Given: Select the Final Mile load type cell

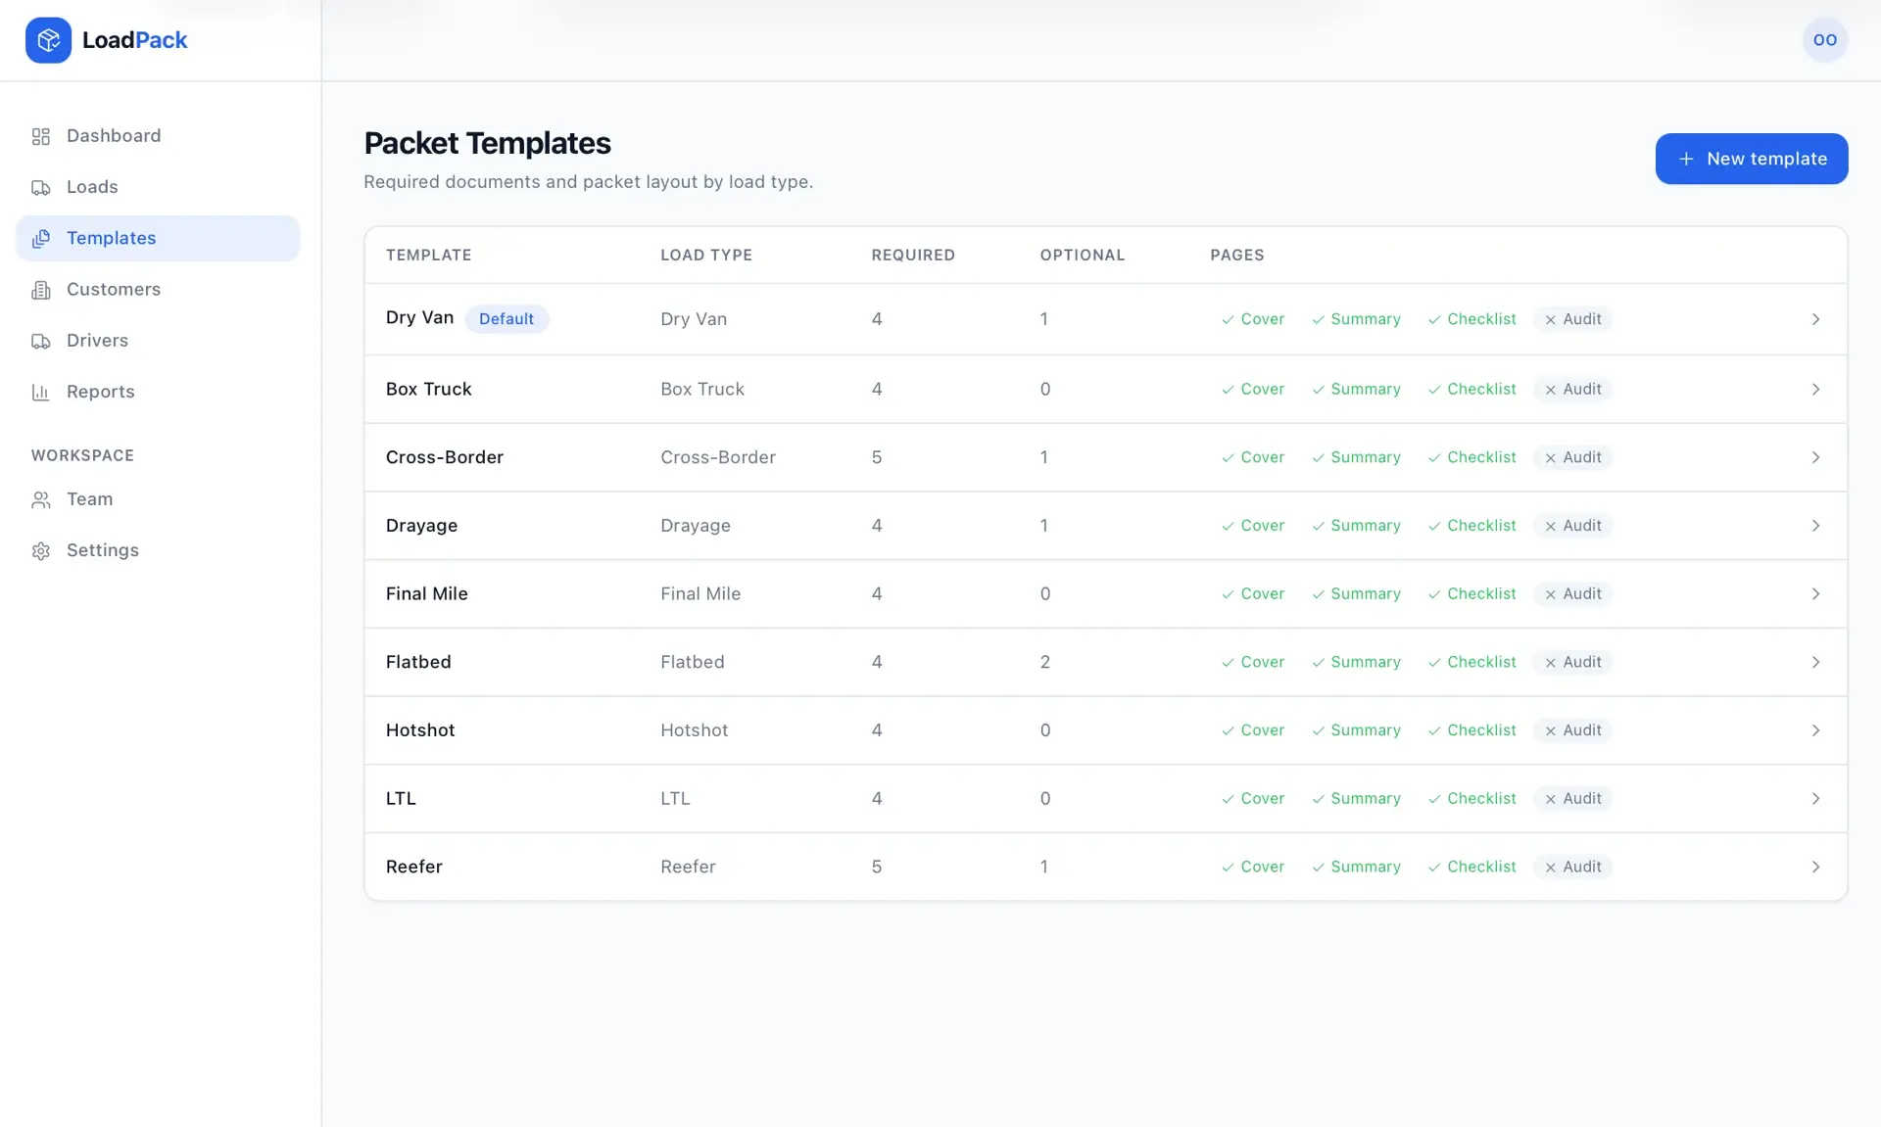Looking at the screenshot, I should point(700,594).
